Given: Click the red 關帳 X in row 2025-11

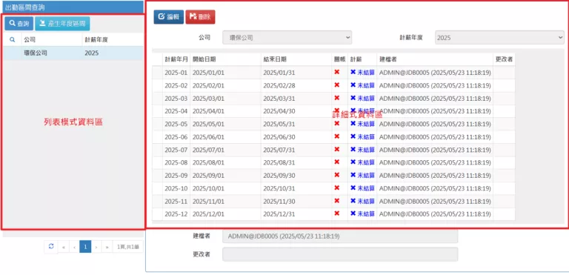Looking at the screenshot, I should (x=337, y=201).
